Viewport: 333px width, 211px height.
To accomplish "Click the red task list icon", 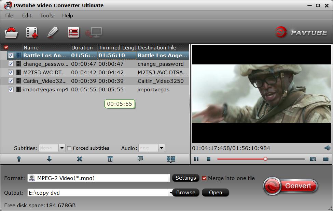I will (x=73, y=32).
